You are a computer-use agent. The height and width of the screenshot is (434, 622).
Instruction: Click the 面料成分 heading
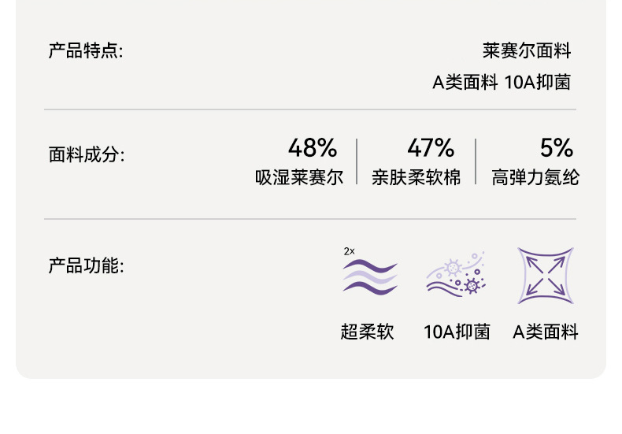(x=87, y=154)
